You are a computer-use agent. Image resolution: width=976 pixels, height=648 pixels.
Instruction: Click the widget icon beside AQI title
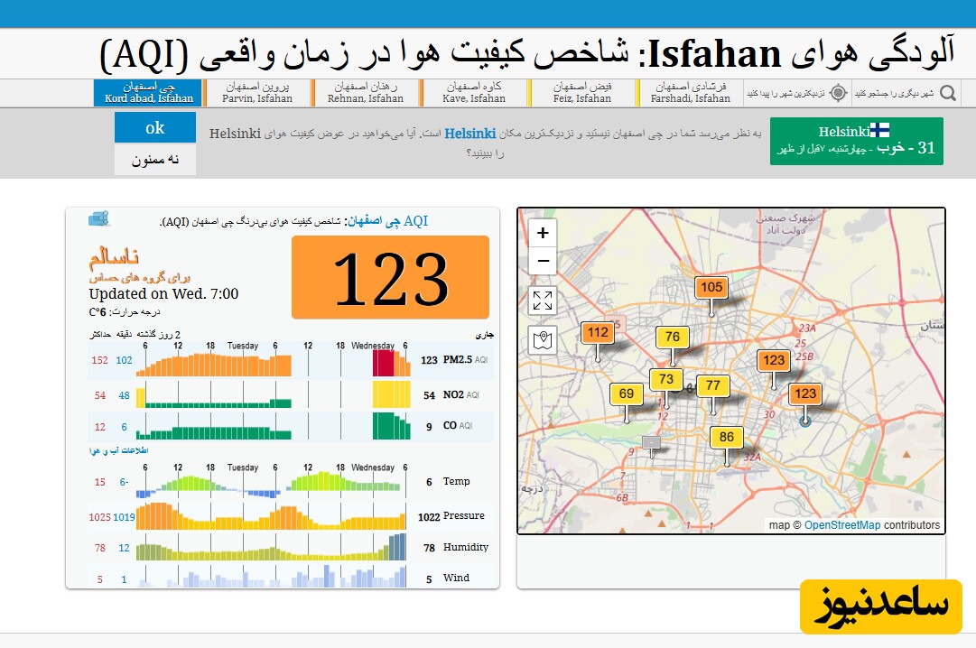(x=99, y=218)
